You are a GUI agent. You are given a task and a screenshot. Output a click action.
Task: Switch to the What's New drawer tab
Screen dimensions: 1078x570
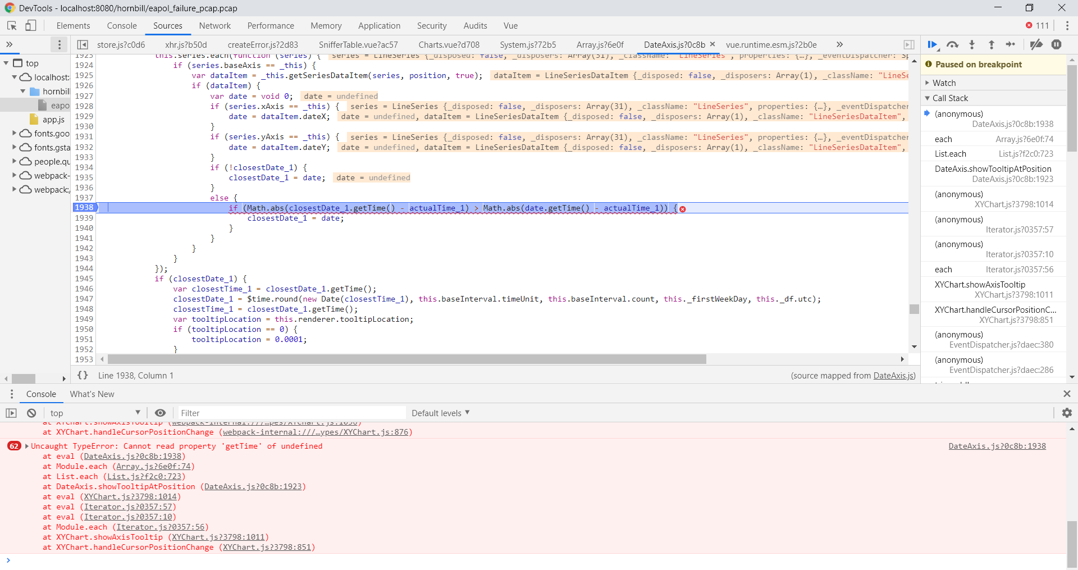92,394
